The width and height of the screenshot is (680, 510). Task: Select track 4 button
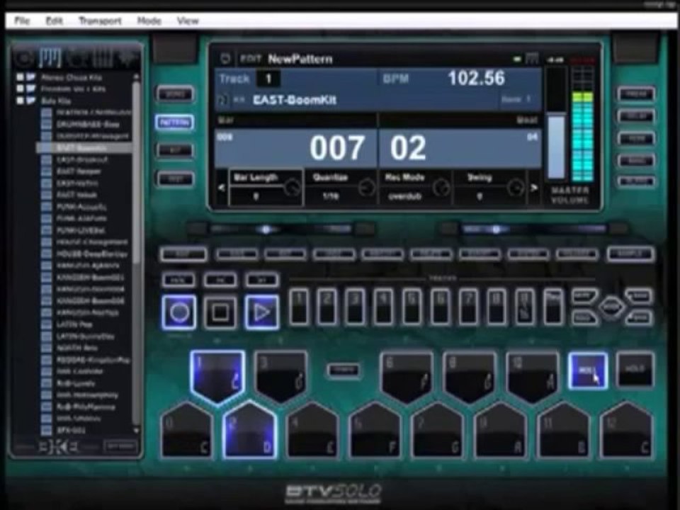384,307
